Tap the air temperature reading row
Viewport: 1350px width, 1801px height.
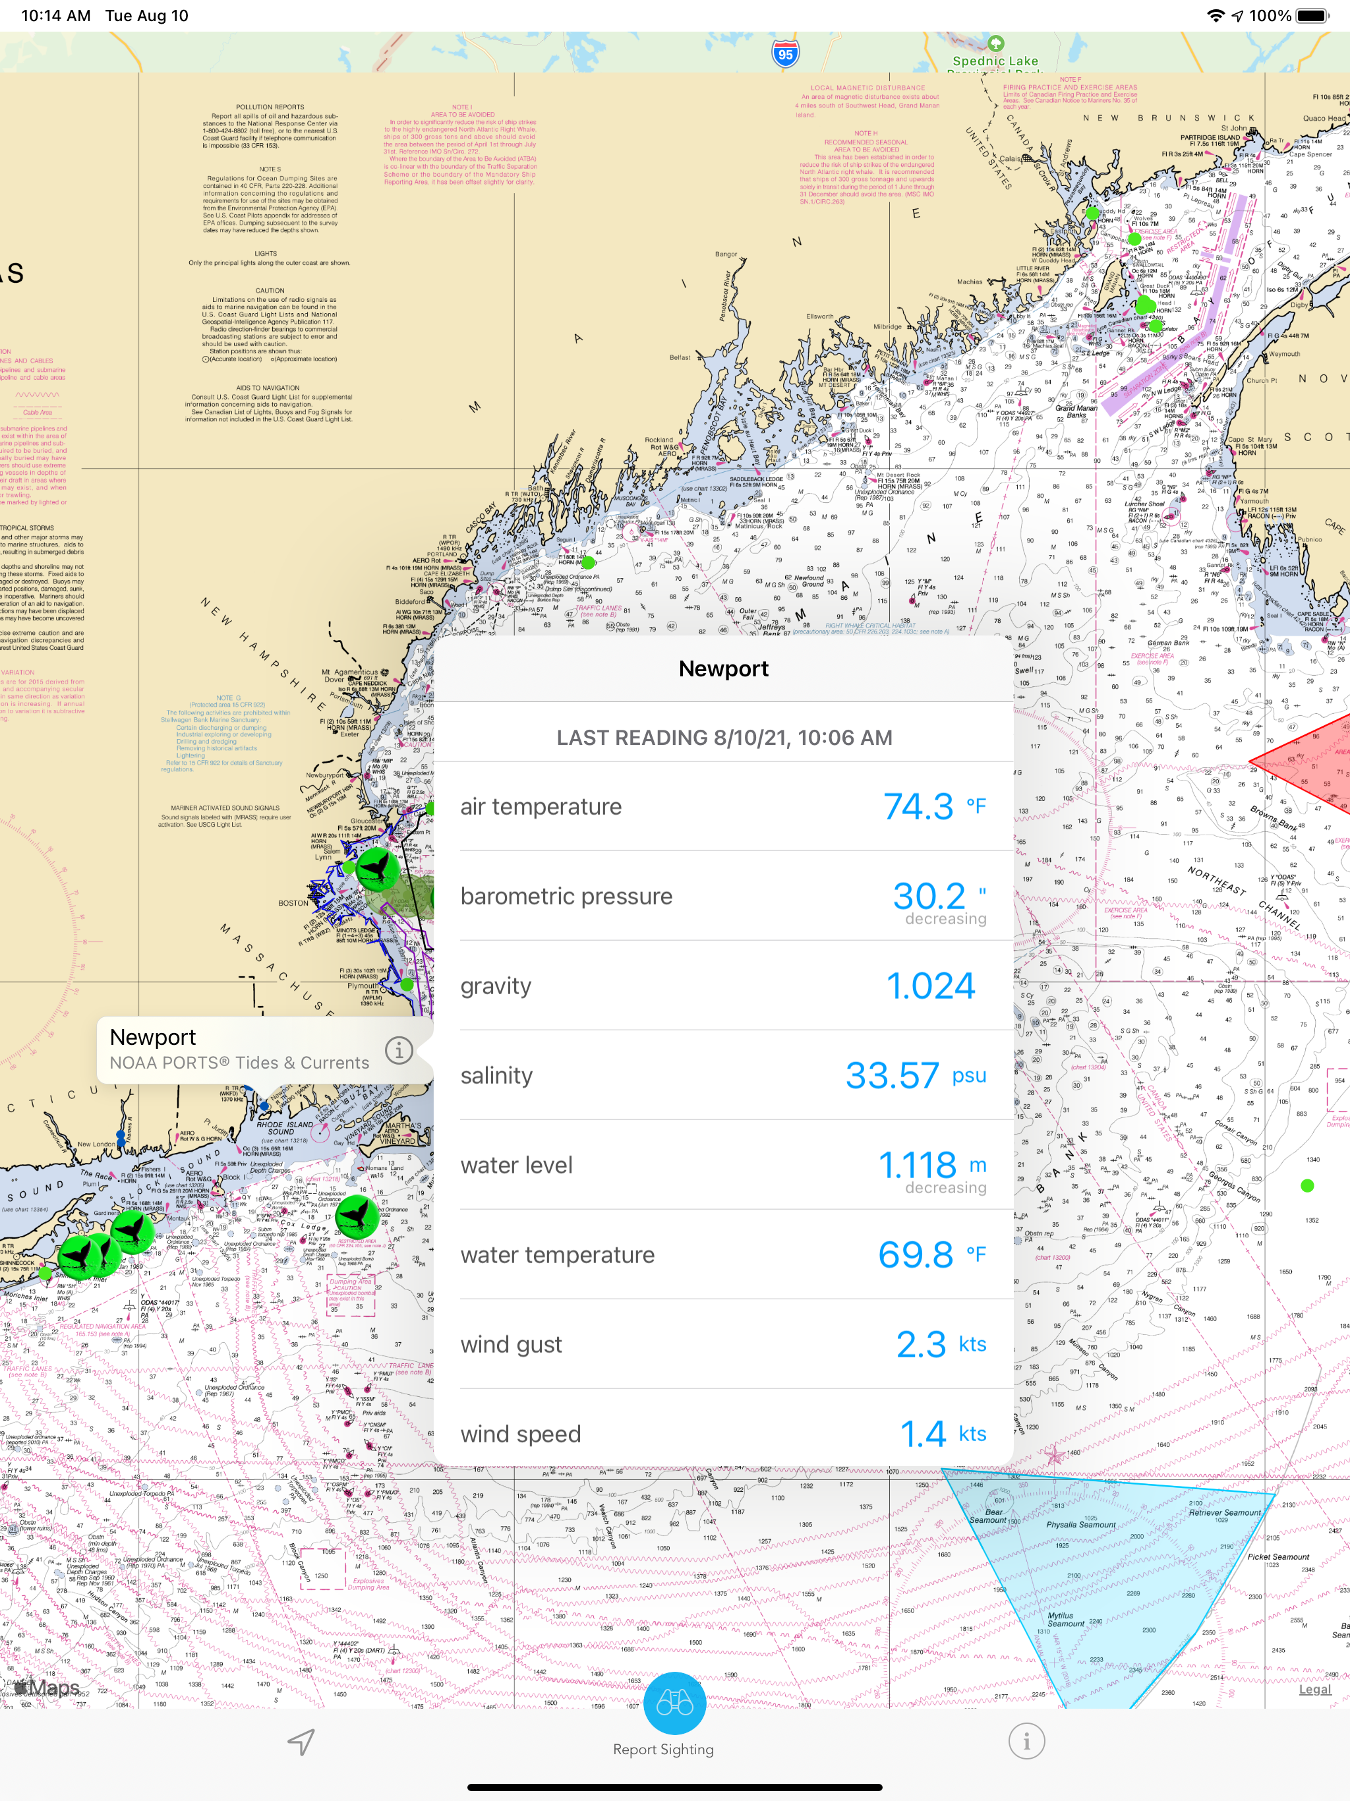coord(723,806)
